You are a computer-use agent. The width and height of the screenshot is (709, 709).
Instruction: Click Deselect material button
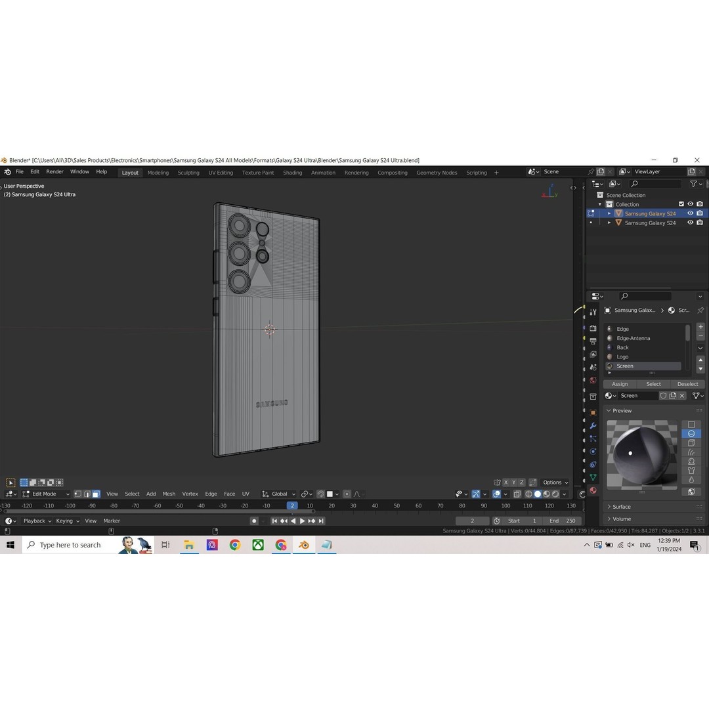pos(687,384)
